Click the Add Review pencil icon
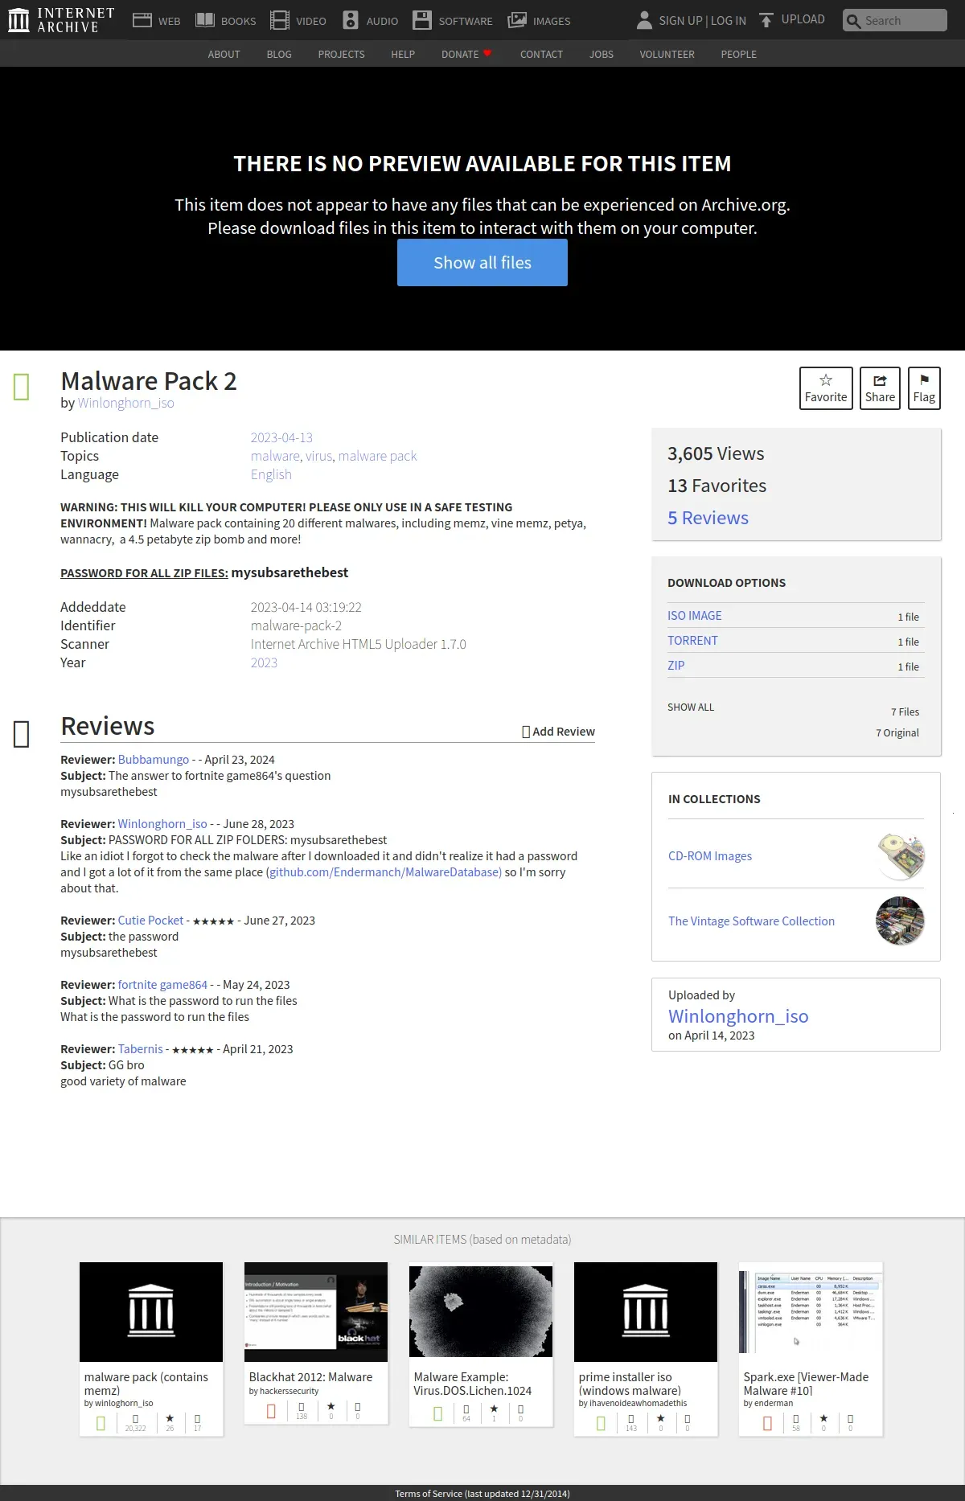 coord(526,732)
